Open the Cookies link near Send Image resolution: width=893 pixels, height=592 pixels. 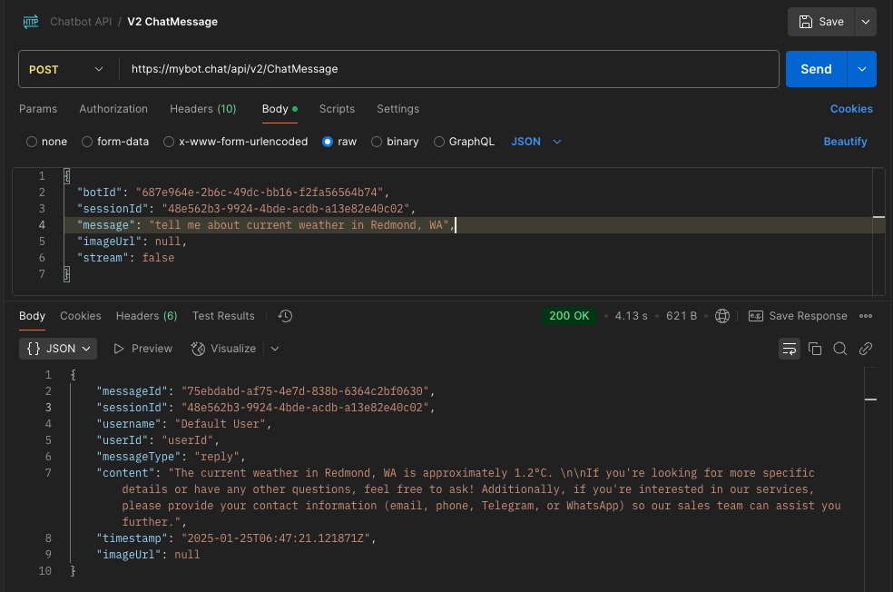point(851,109)
